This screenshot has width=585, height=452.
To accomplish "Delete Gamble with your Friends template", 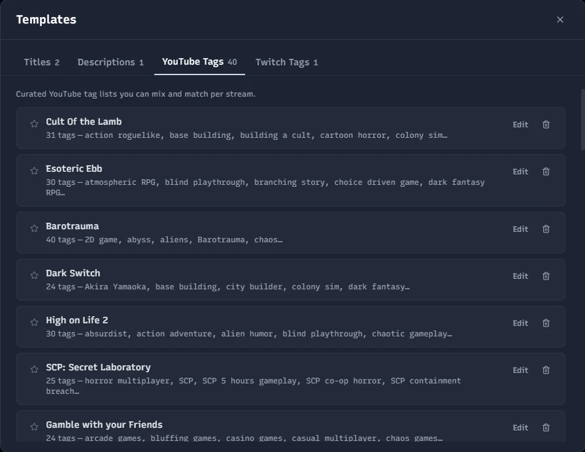I will pyautogui.click(x=546, y=427).
